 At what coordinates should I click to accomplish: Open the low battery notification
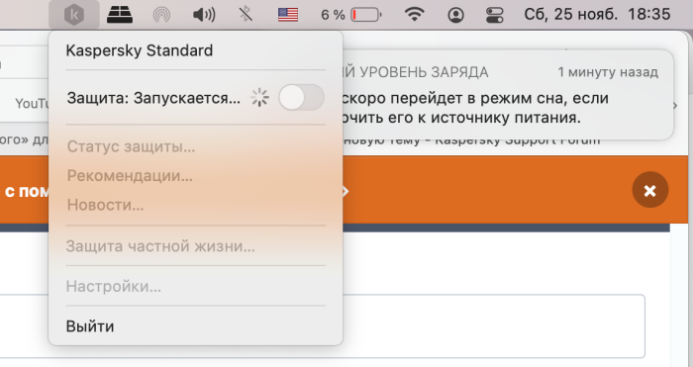click(507, 95)
